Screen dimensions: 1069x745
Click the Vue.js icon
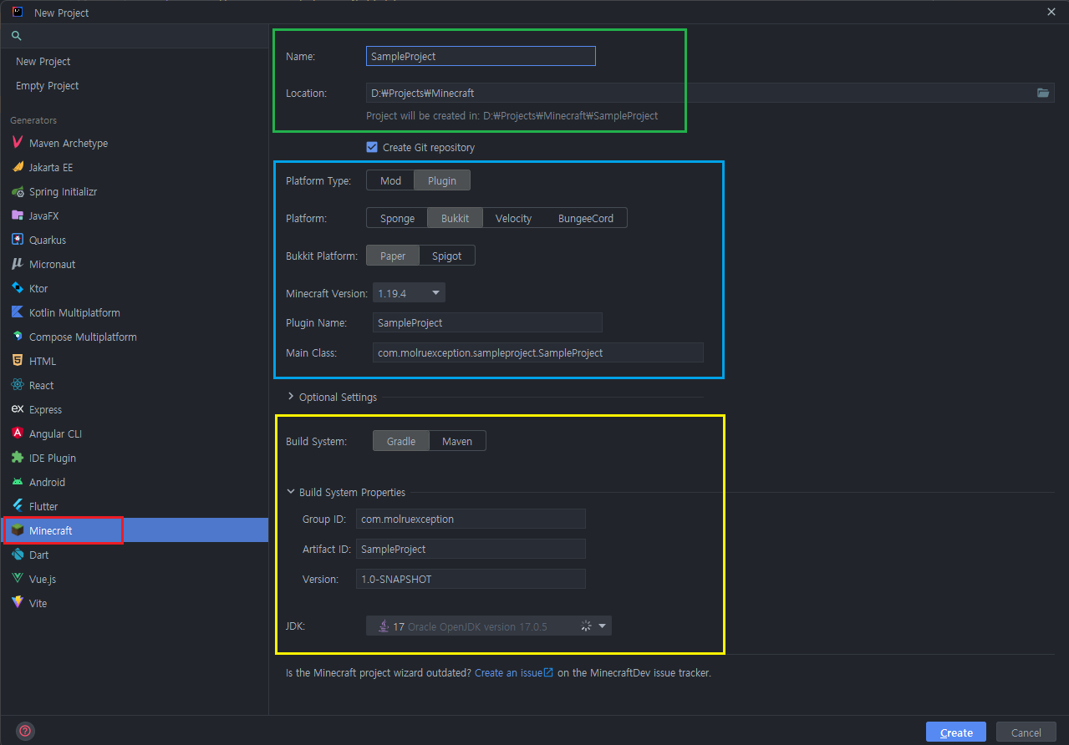pyautogui.click(x=18, y=579)
